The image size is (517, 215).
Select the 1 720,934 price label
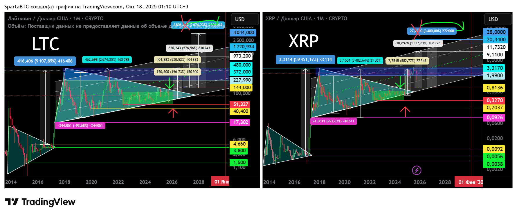click(x=243, y=47)
